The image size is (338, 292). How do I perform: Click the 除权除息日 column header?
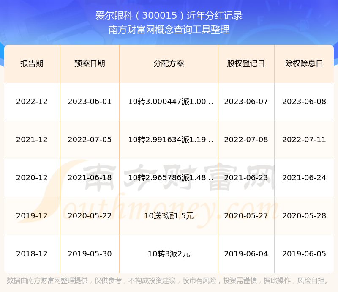pyautogui.click(x=304, y=64)
